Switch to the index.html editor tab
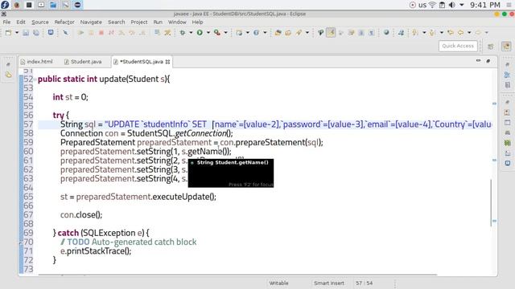This screenshot has height=289, width=515. pos(37,62)
